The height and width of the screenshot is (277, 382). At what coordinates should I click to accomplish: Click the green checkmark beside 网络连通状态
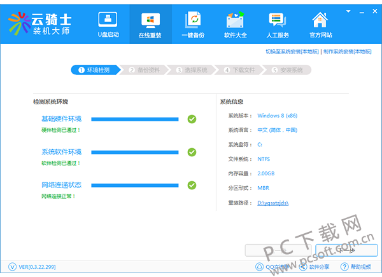(192, 186)
